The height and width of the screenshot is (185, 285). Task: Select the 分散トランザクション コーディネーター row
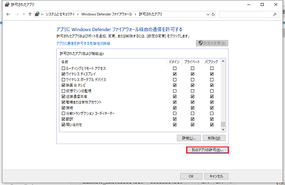point(140,113)
